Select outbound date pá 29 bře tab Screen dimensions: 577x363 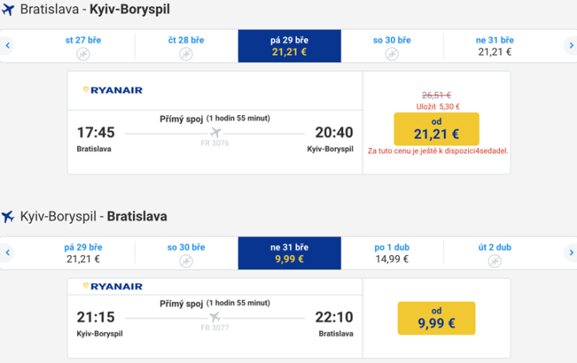coord(289,46)
